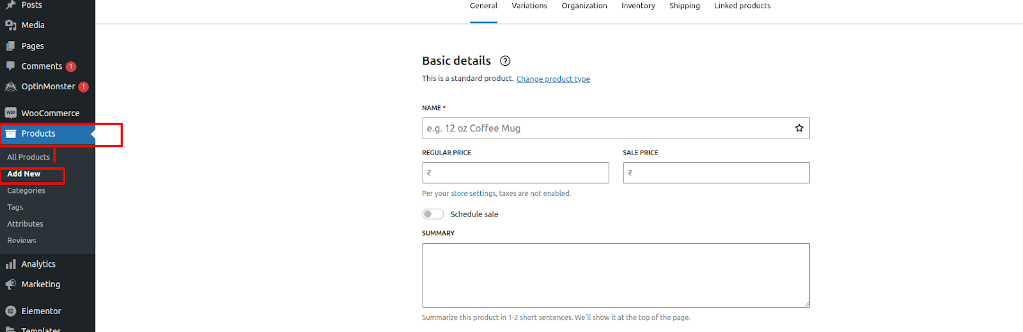Open the Inventory tab
1023x332 pixels.
[638, 6]
